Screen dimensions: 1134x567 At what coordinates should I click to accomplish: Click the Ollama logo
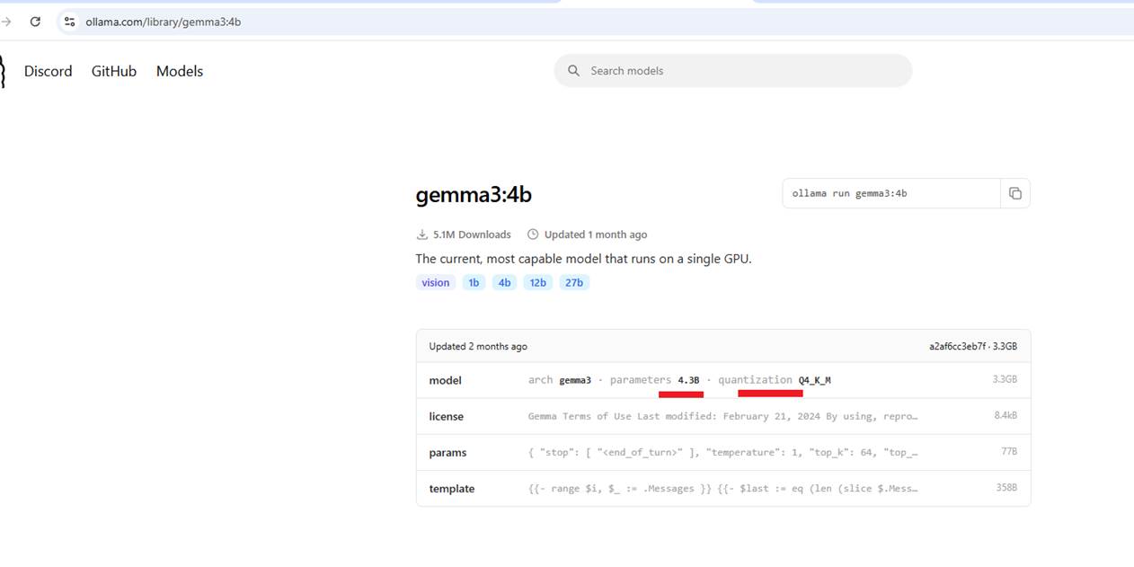pyautogui.click(x=3, y=71)
